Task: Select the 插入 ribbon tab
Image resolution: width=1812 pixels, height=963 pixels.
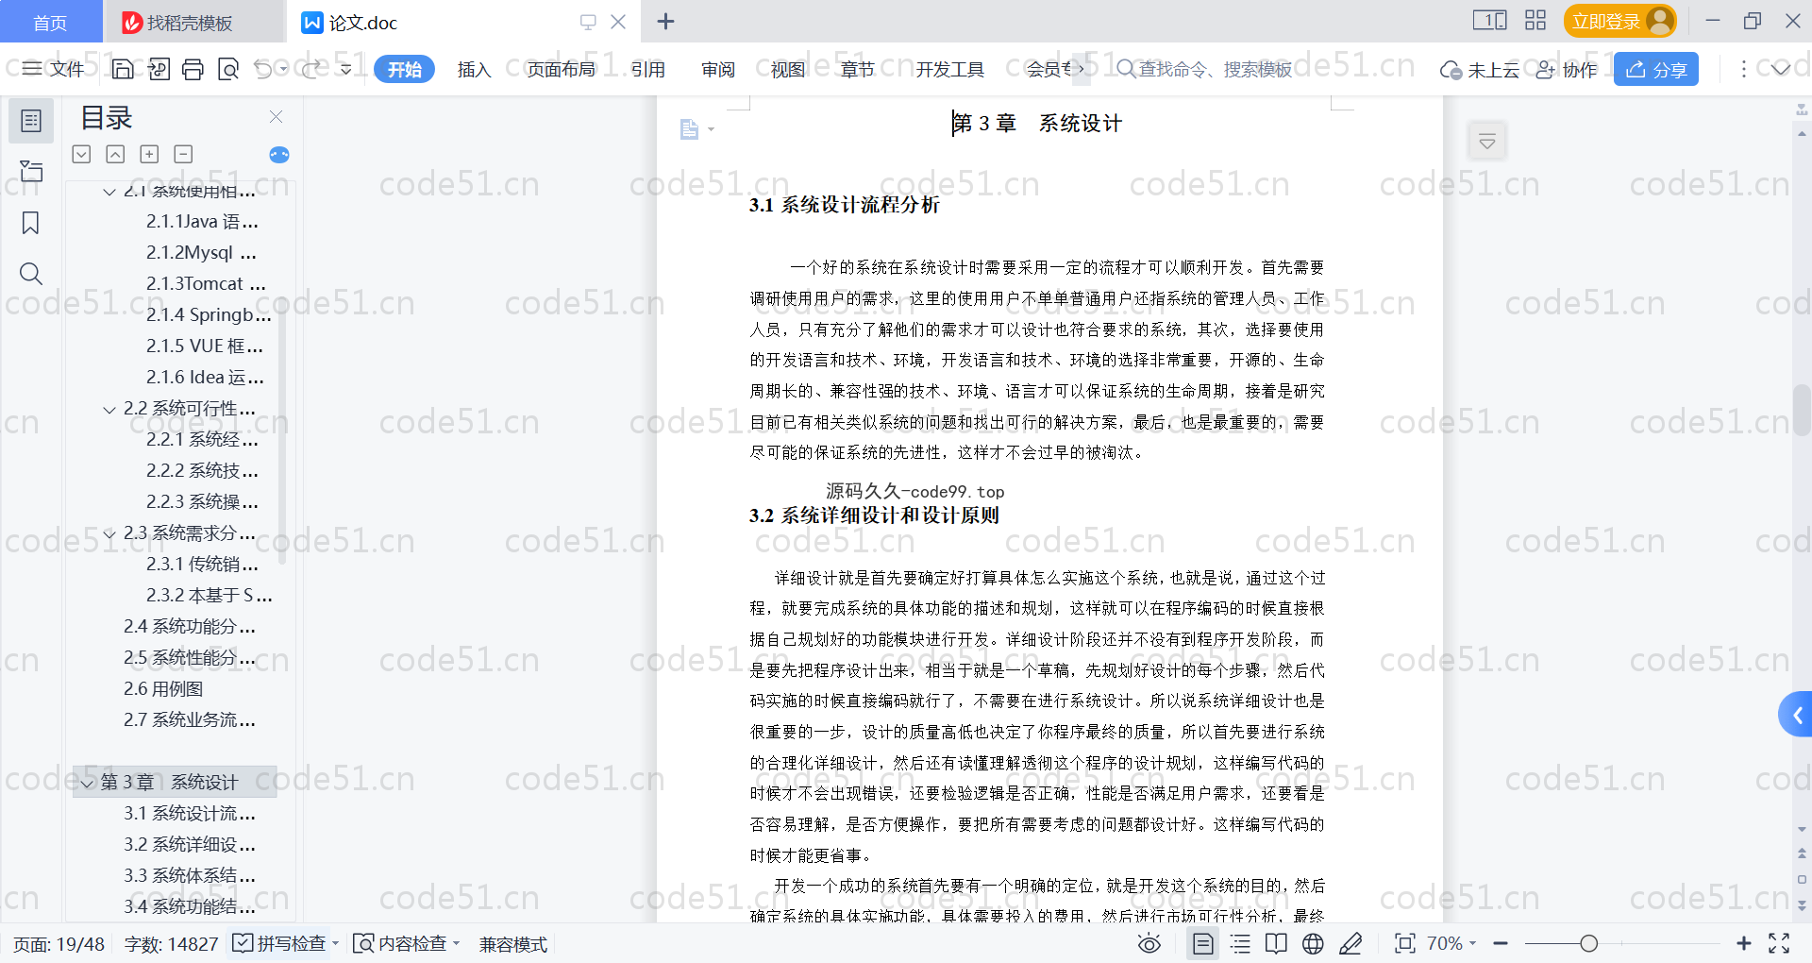Action: (x=474, y=69)
